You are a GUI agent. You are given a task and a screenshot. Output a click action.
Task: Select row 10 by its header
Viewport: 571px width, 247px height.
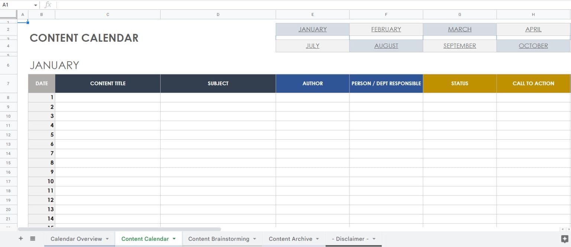click(8, 116)
